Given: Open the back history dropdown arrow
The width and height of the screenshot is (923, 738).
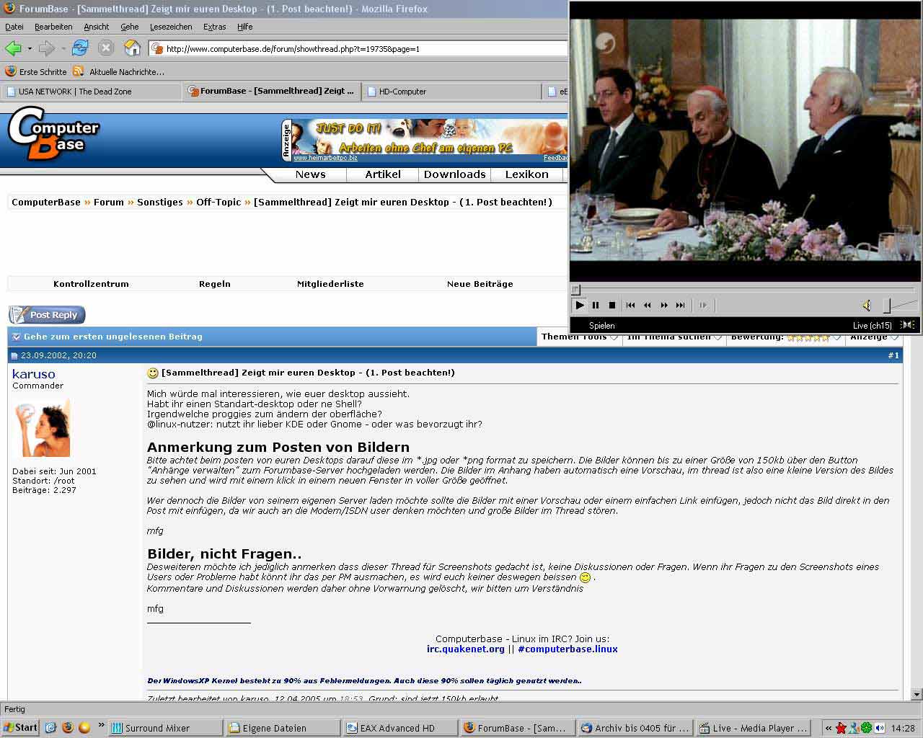Looking at the screenshot, I should [x=30, y=49].
